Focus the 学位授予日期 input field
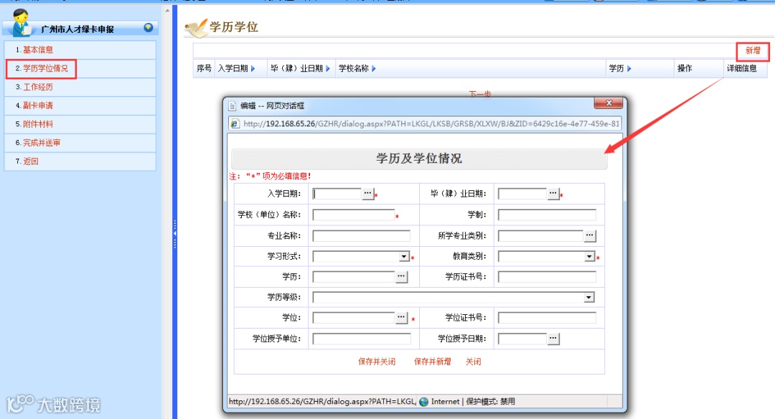The width and height of the screenshot is (775, 419). (522, 339)
